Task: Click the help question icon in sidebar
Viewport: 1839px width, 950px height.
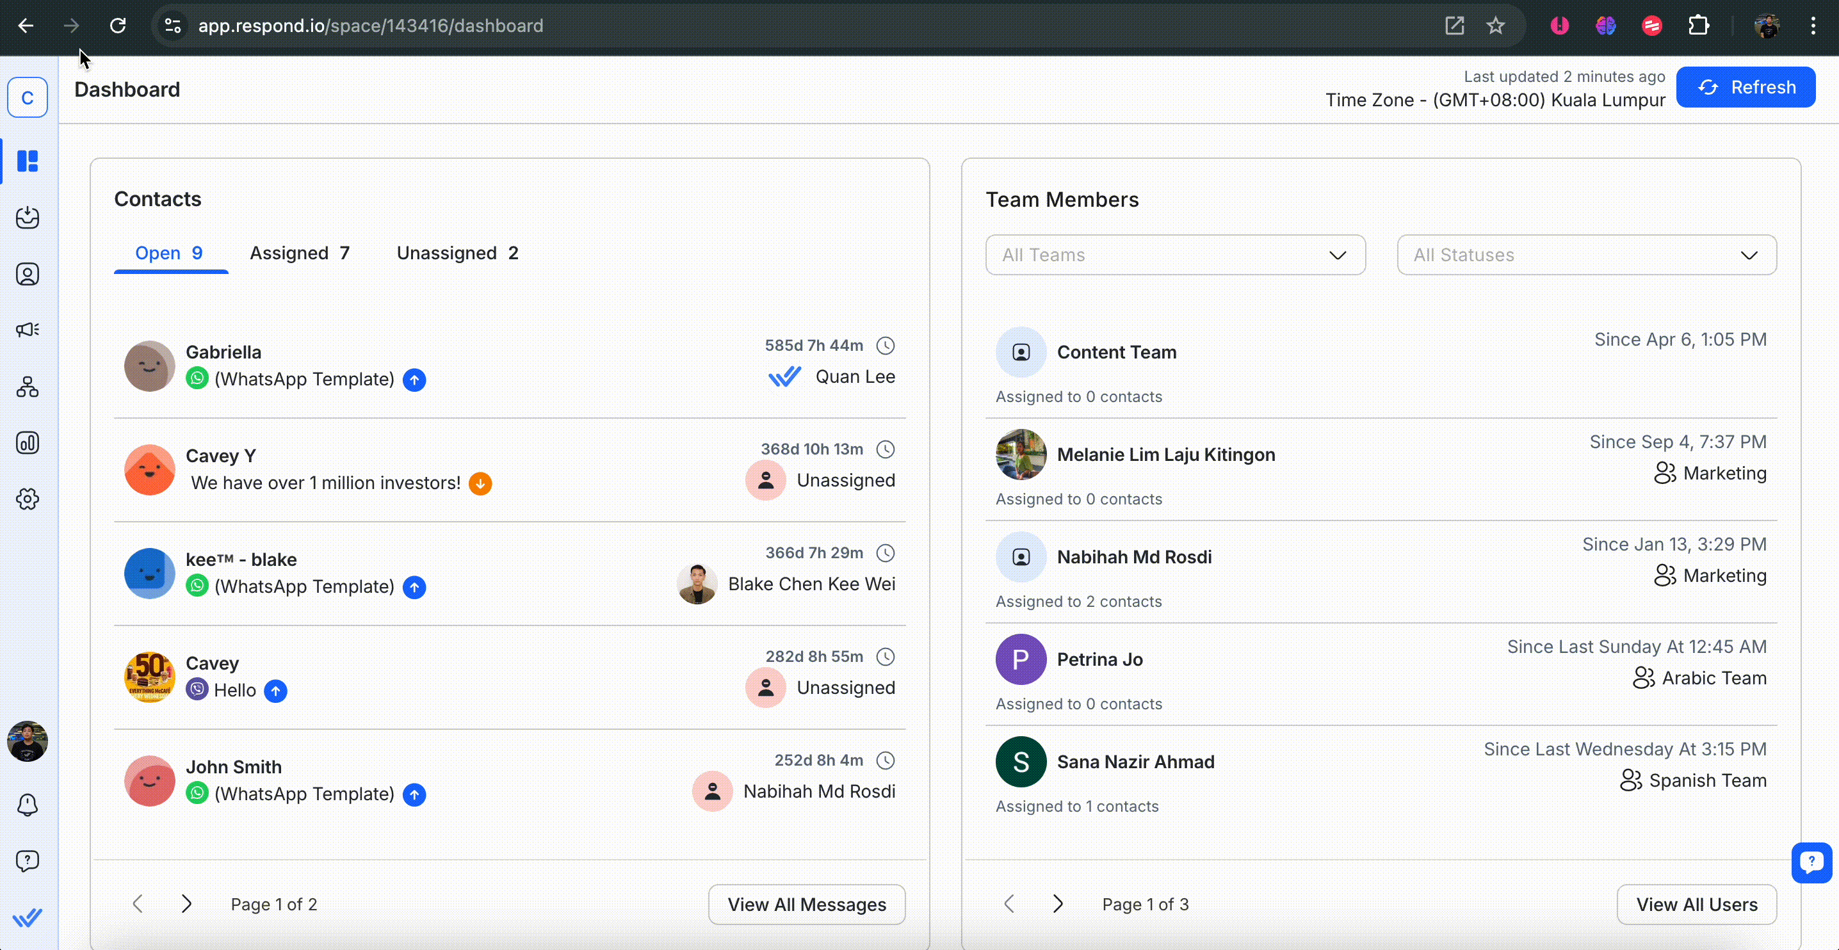Action: click(27, 861)
